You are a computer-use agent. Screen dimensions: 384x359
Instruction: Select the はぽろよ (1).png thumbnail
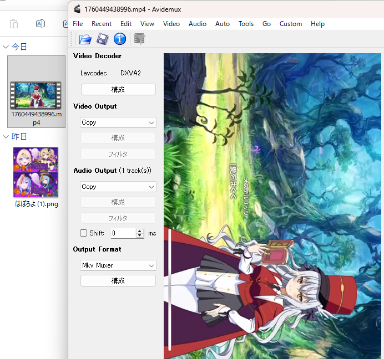click(36, 172)
